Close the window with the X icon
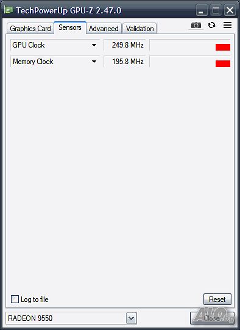240x330 pixels. pos(230,10)
